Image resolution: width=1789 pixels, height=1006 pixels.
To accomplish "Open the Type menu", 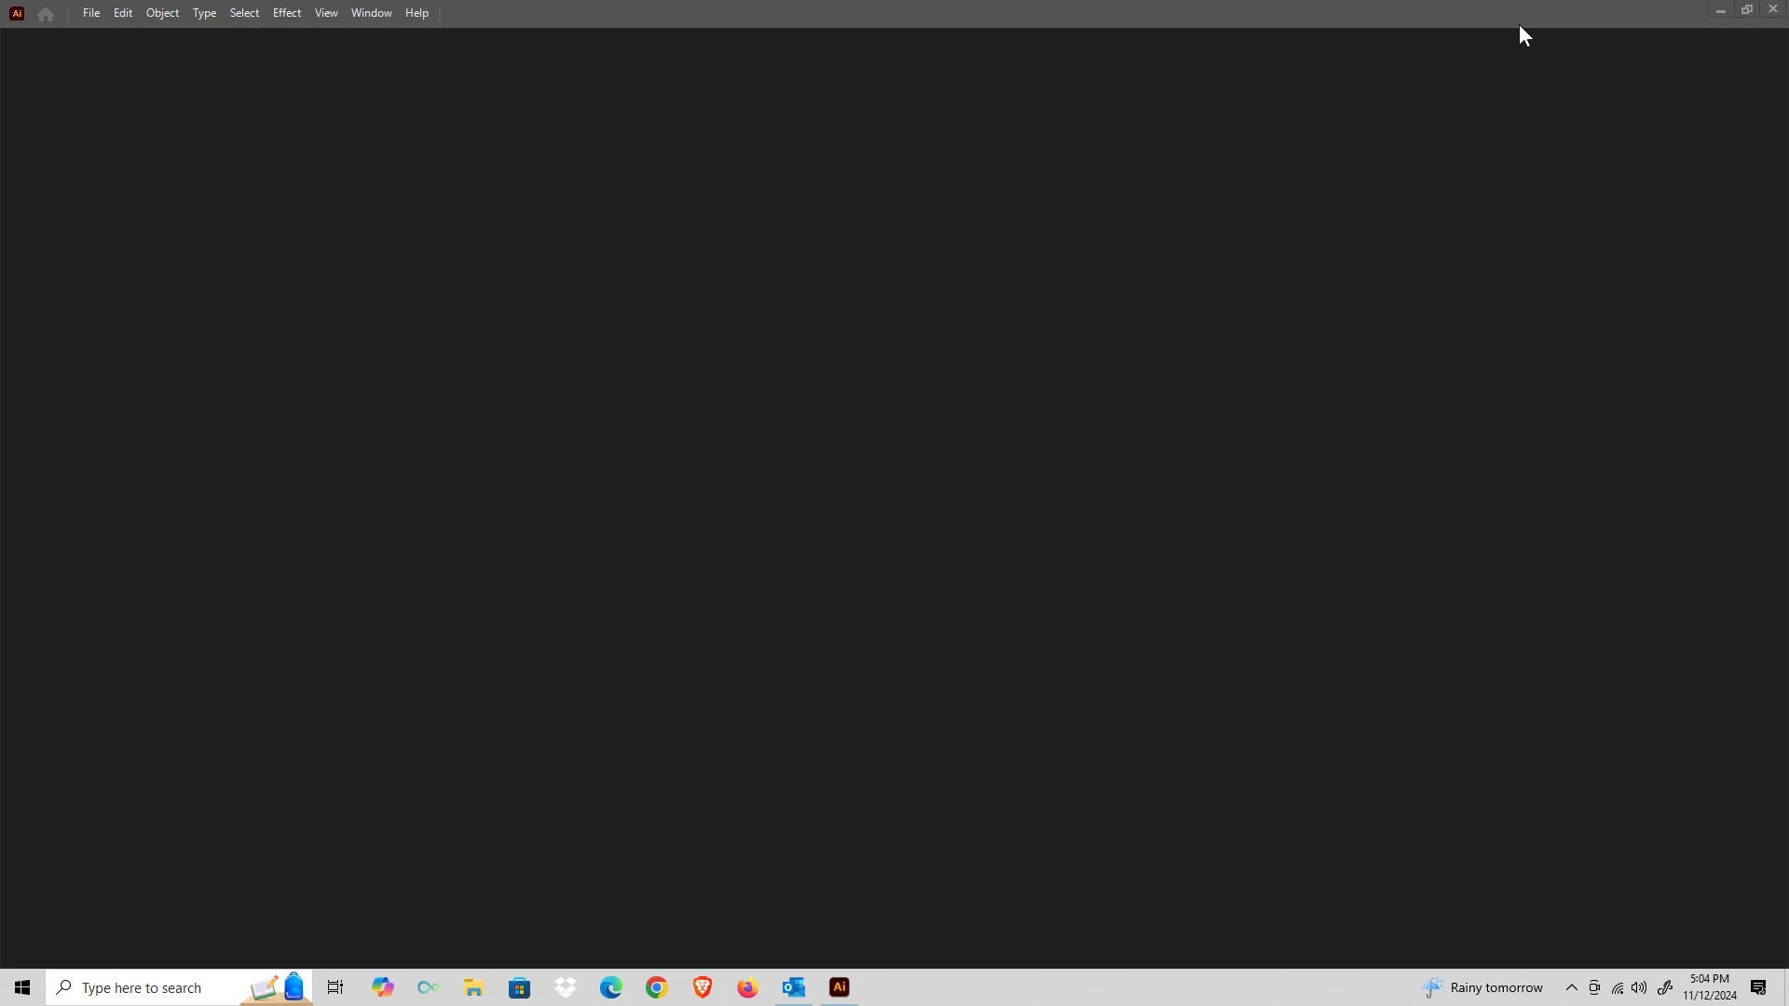I will coord(204,13).
